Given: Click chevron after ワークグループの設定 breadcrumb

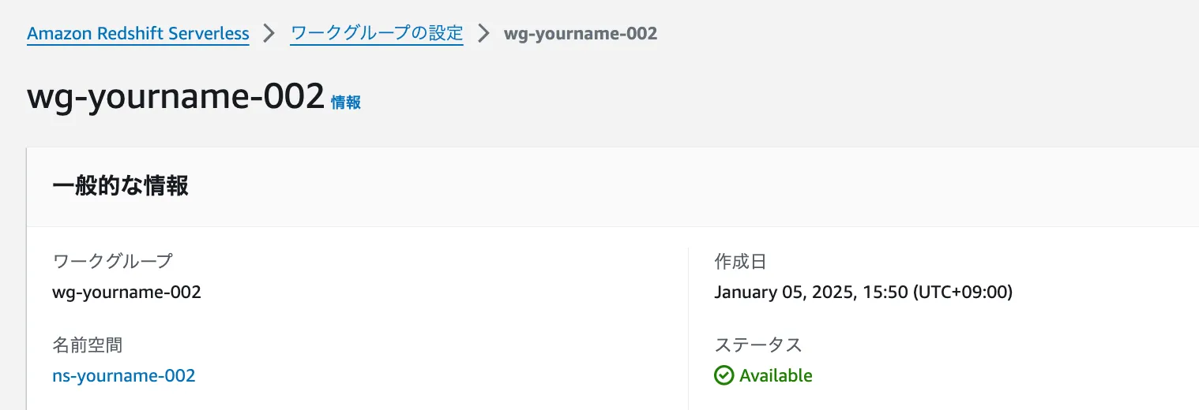Looking at the screenshot, I should click(x=483, y=34).
